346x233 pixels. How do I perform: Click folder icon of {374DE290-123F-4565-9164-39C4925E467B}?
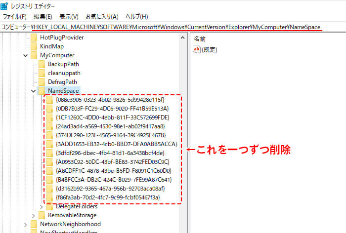pyautogui.click(x=49, y=135)
